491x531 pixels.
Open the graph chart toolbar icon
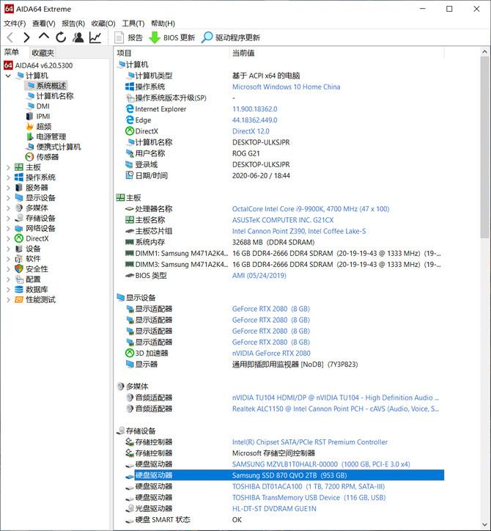[95, 37]
